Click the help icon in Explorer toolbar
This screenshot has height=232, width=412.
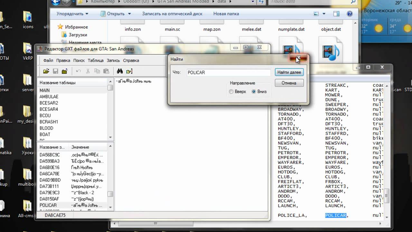[350, 14]
